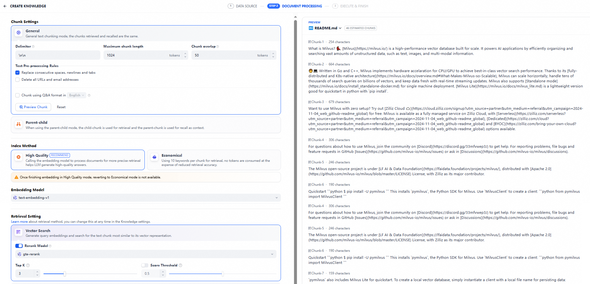Click the Vector Search grid icon
The width and height of the screenshot is (590, 284).
click(x=19, y=232)
